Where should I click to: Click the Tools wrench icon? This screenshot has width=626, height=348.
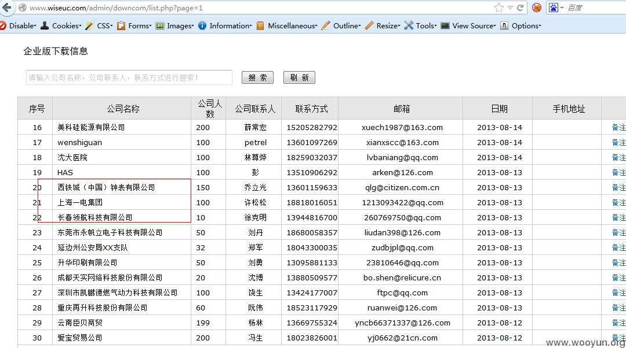[409, 25]
